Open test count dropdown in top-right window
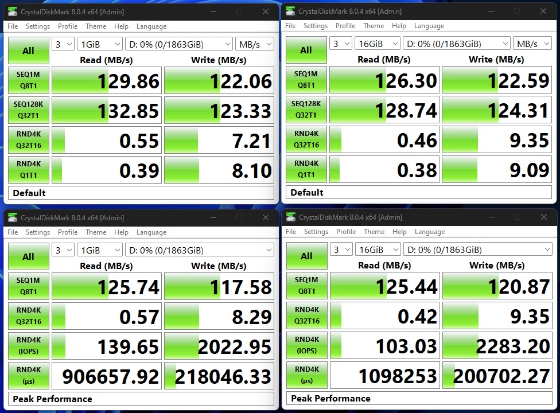560x413 pixels. 341,44
